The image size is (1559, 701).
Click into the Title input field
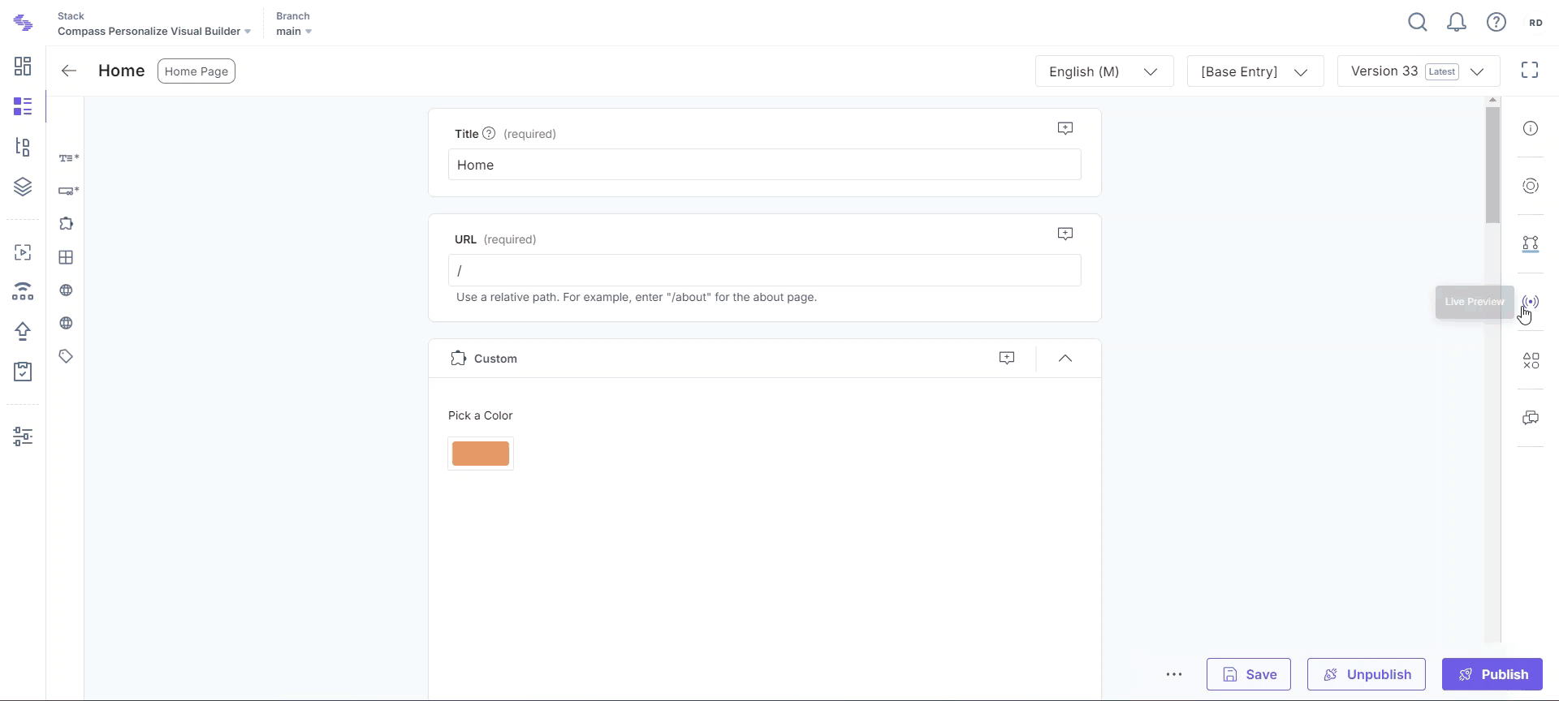[x=765, y=165]
